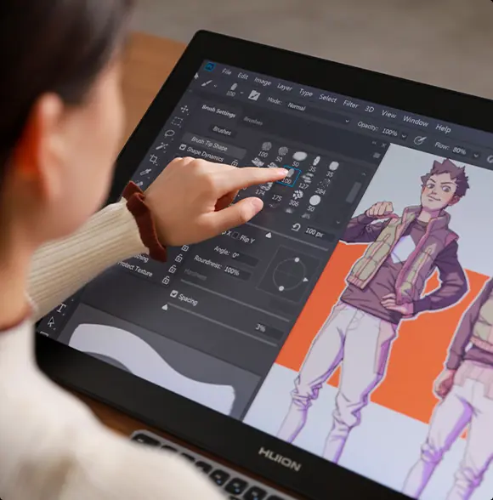Select the Eyedropper tool
Image resolution: width=493 pixels, height=500 pixels.
pyautogui.click(x=145, y=172)
